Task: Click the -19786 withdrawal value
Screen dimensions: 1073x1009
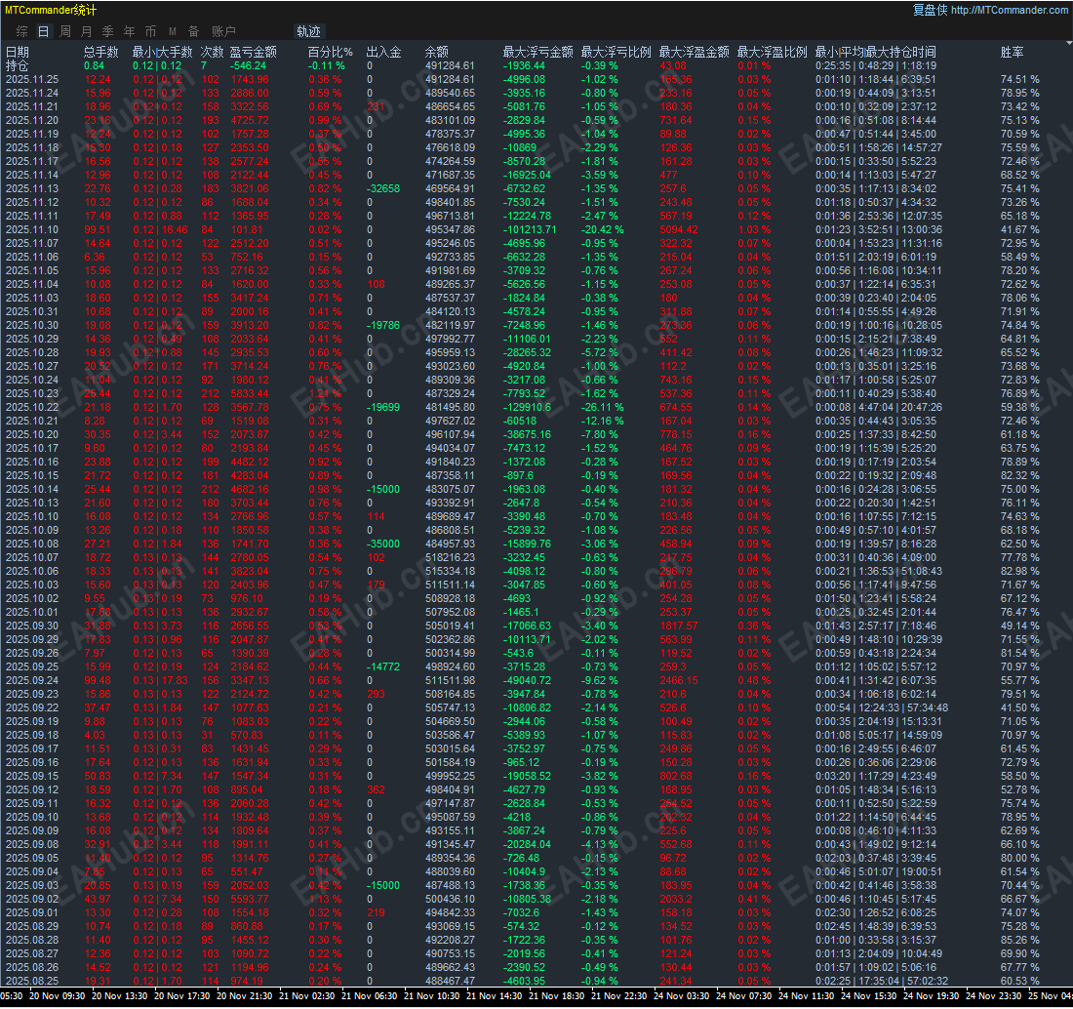Action: [x=383, y=325]
